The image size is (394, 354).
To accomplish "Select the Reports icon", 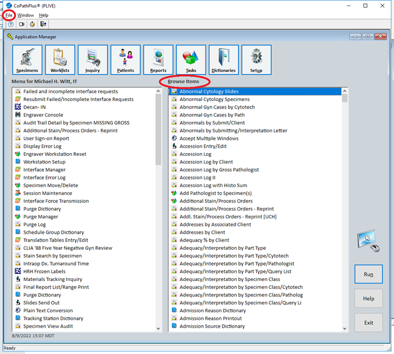I will [x=158, y=60].
